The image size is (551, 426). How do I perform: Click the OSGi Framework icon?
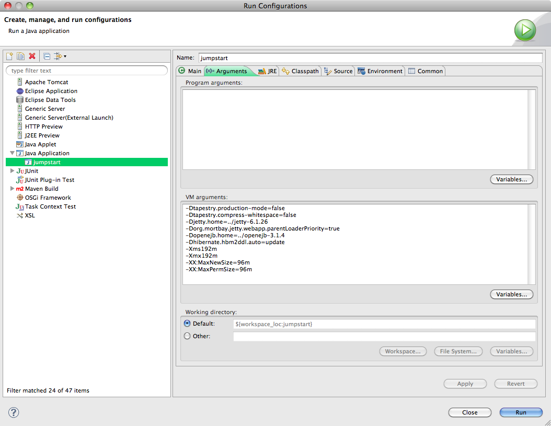[20, 198]
